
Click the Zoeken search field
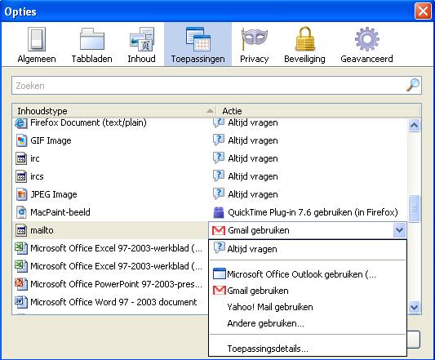click(x=216, y=86)
